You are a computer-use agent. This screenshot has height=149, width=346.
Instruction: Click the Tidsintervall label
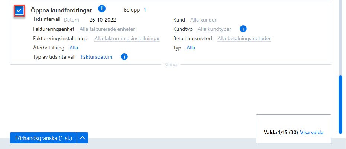point(47,19)
